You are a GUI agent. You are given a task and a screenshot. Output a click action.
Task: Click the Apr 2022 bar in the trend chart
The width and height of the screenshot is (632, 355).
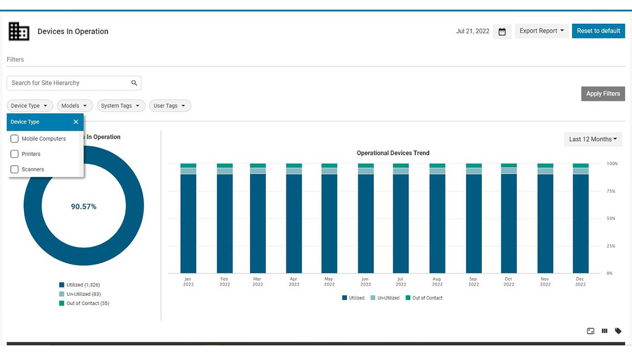294,218
